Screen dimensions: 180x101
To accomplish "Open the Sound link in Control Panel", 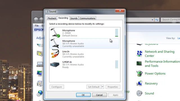I will [149, 93].
